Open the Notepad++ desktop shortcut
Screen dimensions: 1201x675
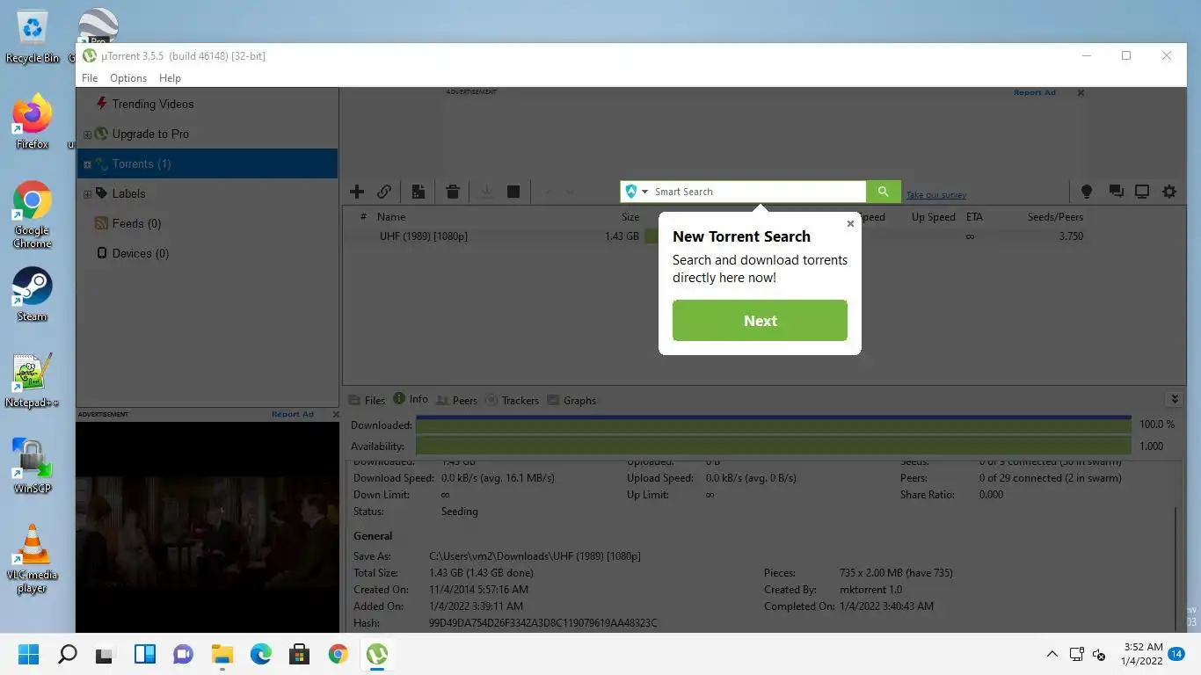pyautogui.click(x=32, y=380)
